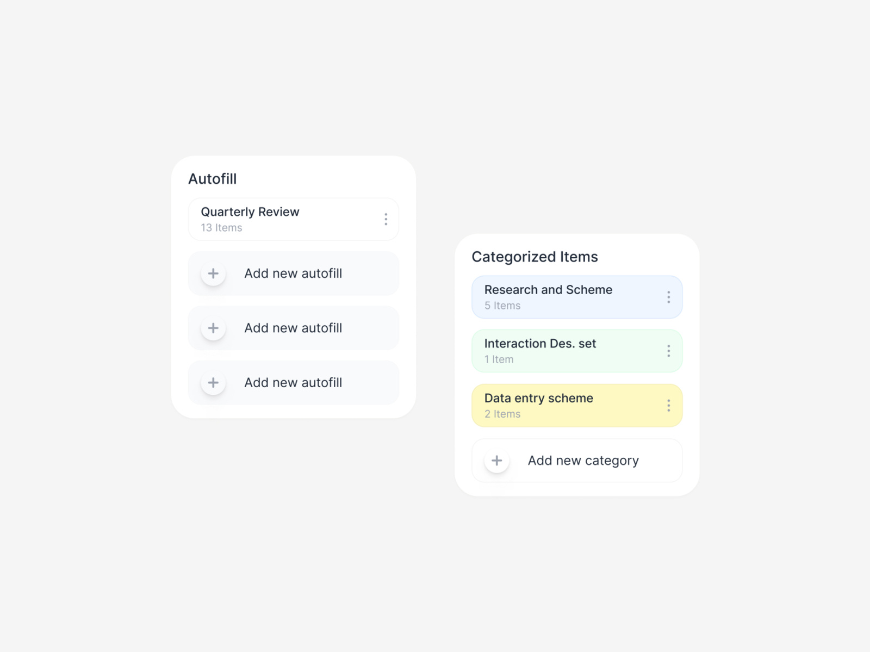The image size is (870, 652).
Task: Click the plus icon next to Add new category
Action: (x=496, y=461)
